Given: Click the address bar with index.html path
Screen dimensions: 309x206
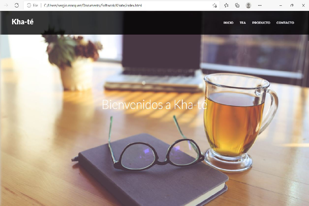Looking at the screenshot, I should 114,5.
